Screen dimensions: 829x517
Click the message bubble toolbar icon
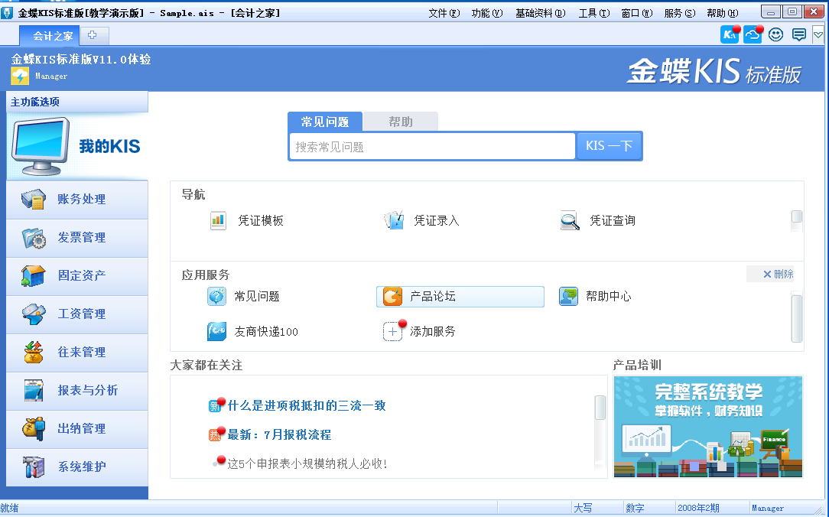[799, 35]
